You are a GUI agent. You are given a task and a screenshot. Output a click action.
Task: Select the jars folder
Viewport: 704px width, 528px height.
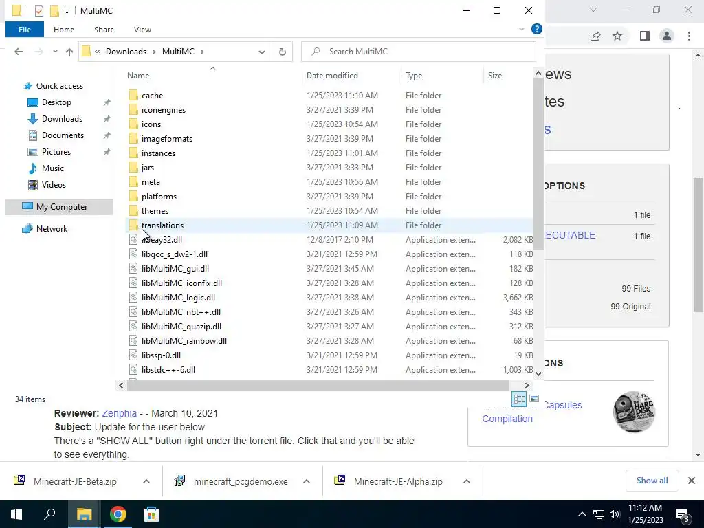pyautogui.click(x=148, y=168)
